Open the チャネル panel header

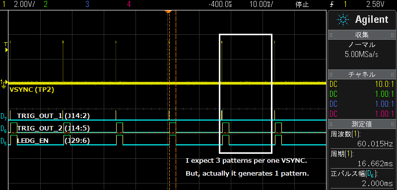(x=362, y=74)
